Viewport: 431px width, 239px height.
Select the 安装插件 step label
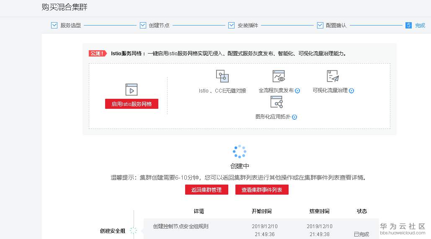pyautogui.click(x=248, y=25)
